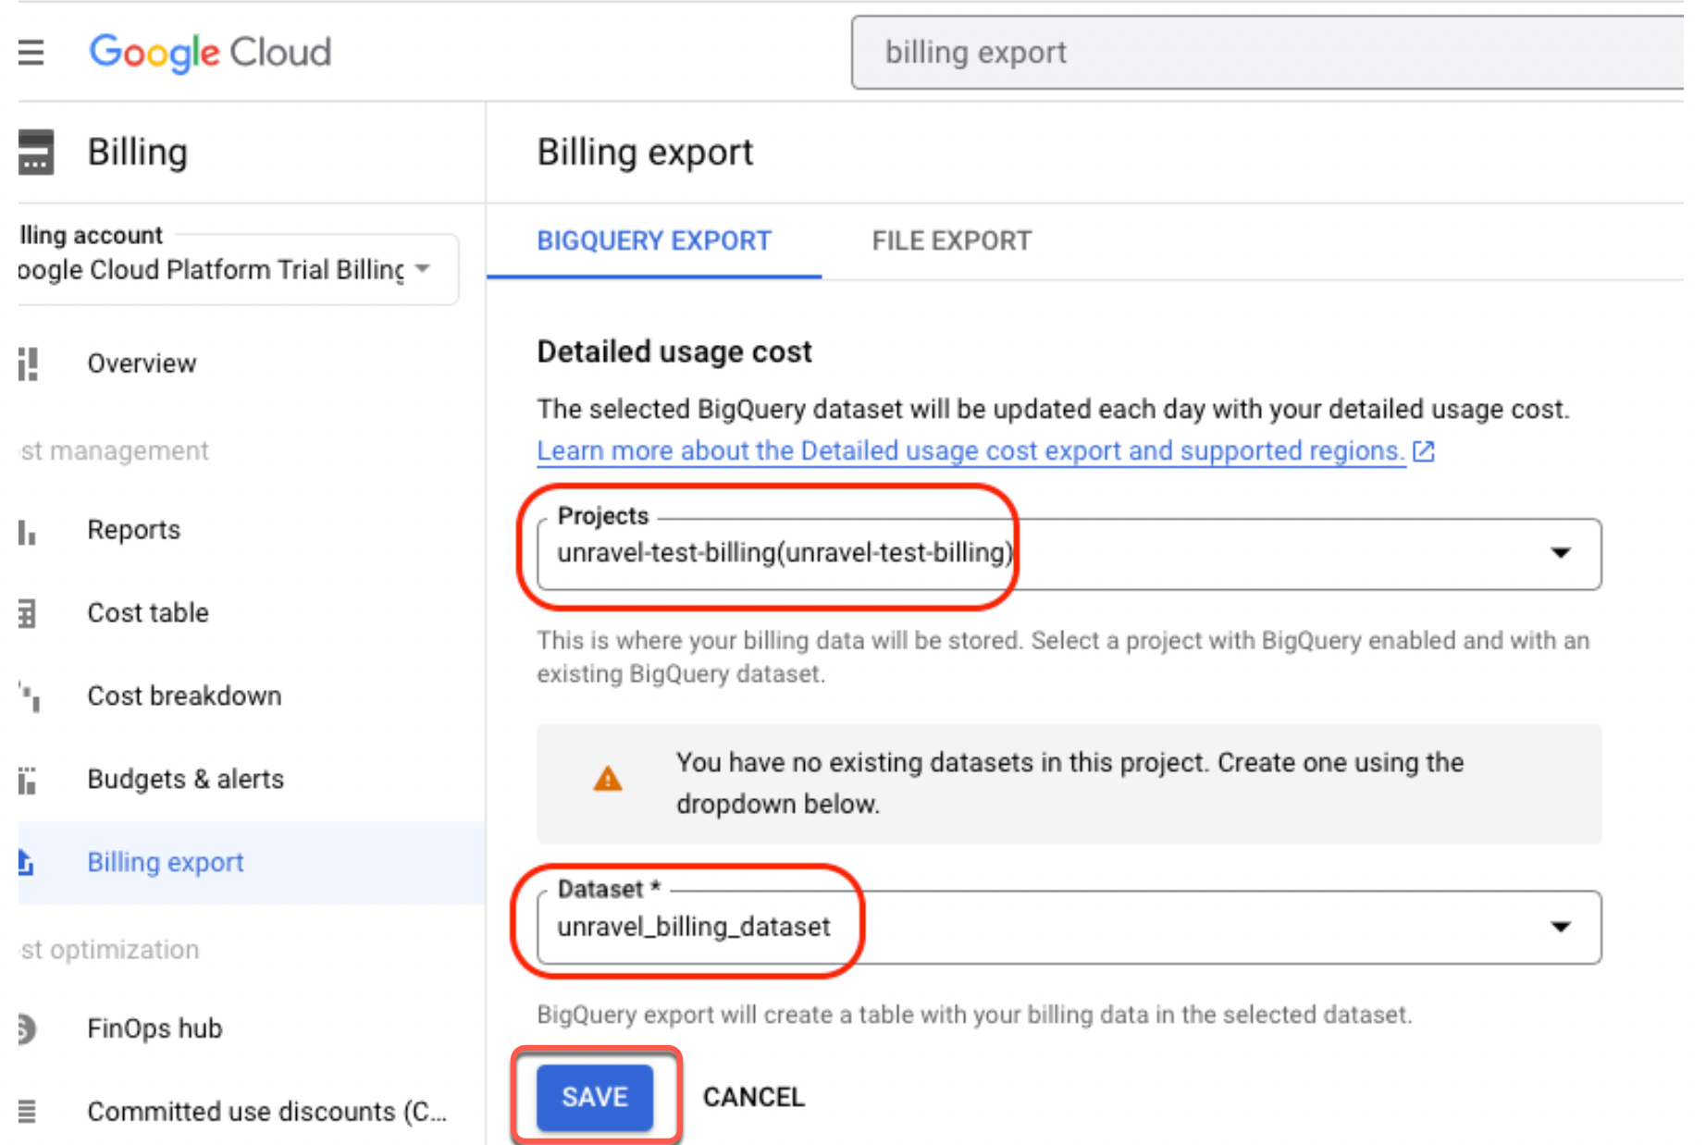Click the Google Cloud logo
1706x1145 pixels.
click(x=210, y=53)
